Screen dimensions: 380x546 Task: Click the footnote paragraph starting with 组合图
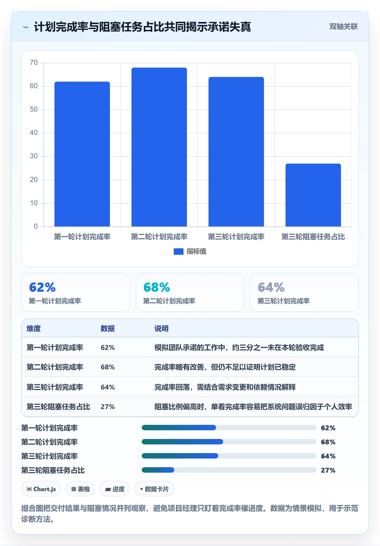[190, 513]
